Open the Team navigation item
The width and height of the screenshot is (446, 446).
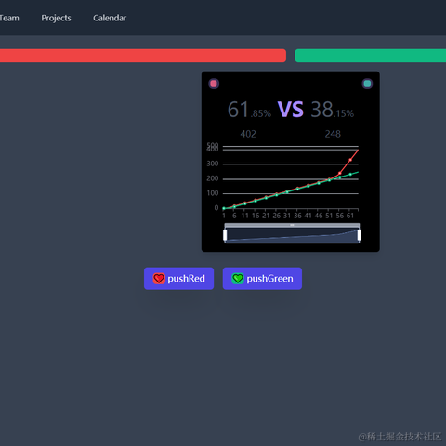[x=9, y=18]
